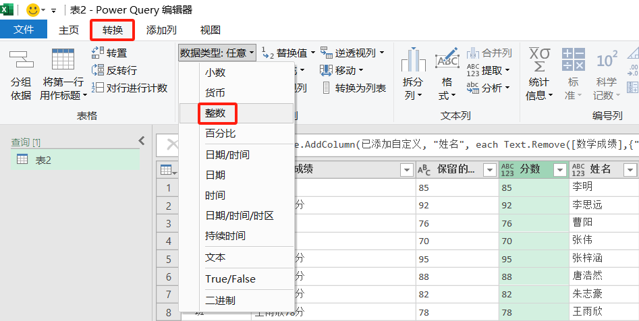This screenshot has height=321, width=639.
Task: Click the 替换值 replace values button
Action: (x=288, y=53)
